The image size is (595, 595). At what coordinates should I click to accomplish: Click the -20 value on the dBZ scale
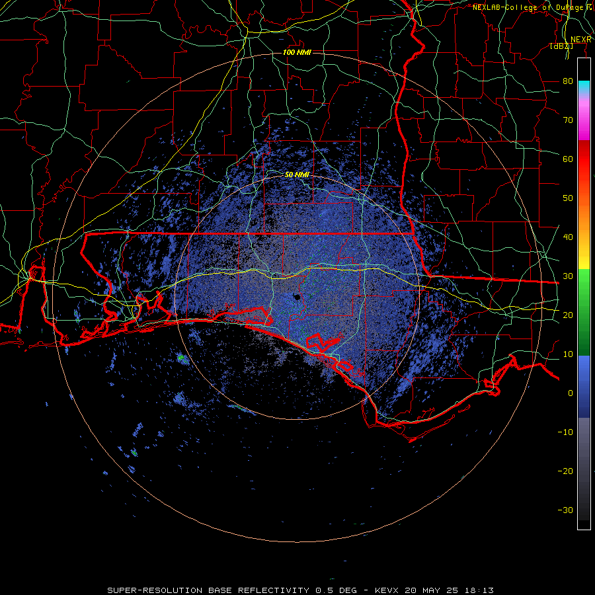click(565, 471)
